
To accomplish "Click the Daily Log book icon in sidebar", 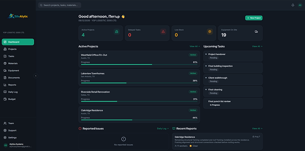I will click(x=5, y=92).
